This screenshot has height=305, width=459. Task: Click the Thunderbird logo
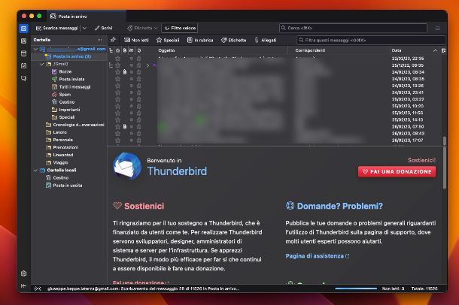(x=127, y=166)
